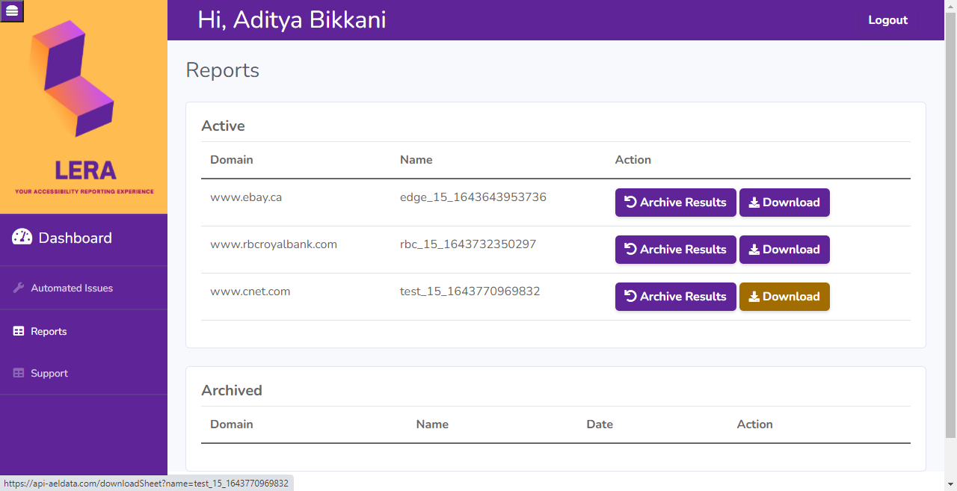Image resolution: width=957 pixels, height=491 pixels.
Task: Click the Active section heading
Action: (223, 126)
